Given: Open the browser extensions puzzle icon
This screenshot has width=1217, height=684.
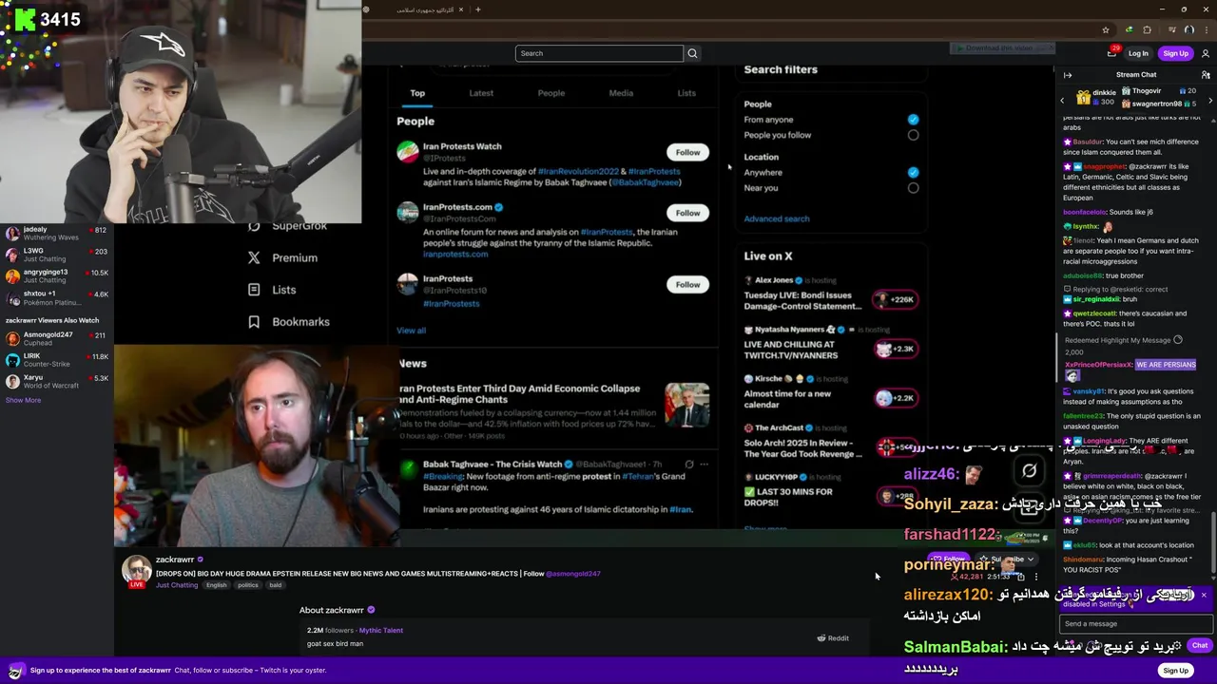Looking at the screenshot, I should tap(1147, 30).
